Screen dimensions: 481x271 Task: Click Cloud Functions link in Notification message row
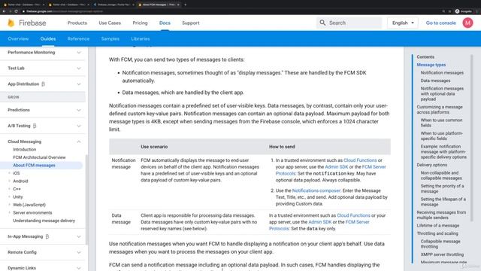360,160
